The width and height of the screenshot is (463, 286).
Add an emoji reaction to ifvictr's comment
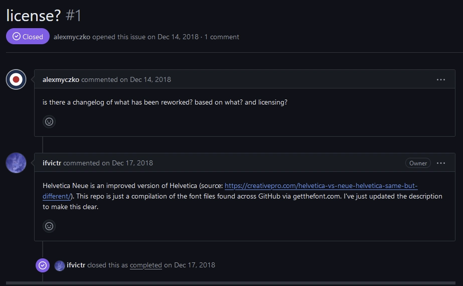point(49,226)
